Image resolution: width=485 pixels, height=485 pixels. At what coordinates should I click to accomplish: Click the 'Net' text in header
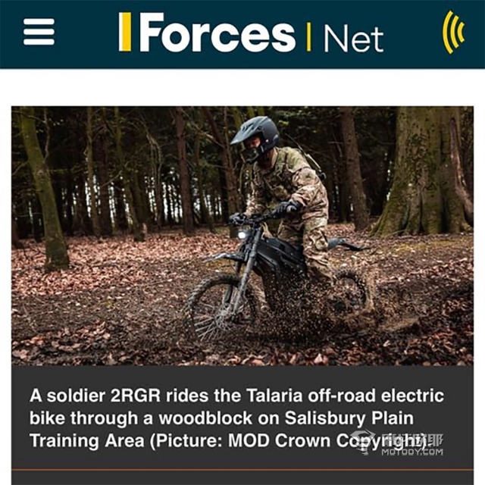[353, 39]
